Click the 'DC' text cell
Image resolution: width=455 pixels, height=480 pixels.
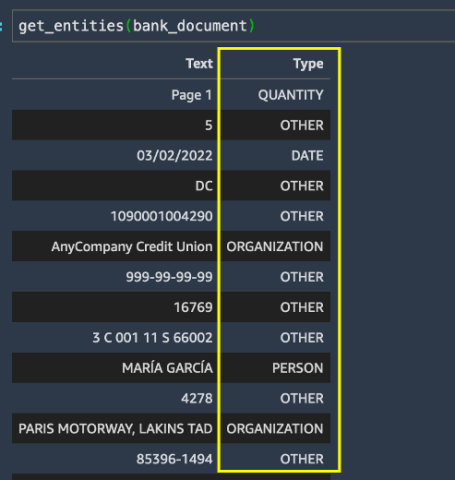click(204, 186)
